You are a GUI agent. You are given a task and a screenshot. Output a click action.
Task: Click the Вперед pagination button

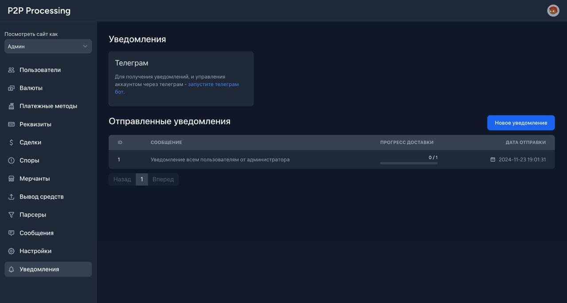pos(163,179)
